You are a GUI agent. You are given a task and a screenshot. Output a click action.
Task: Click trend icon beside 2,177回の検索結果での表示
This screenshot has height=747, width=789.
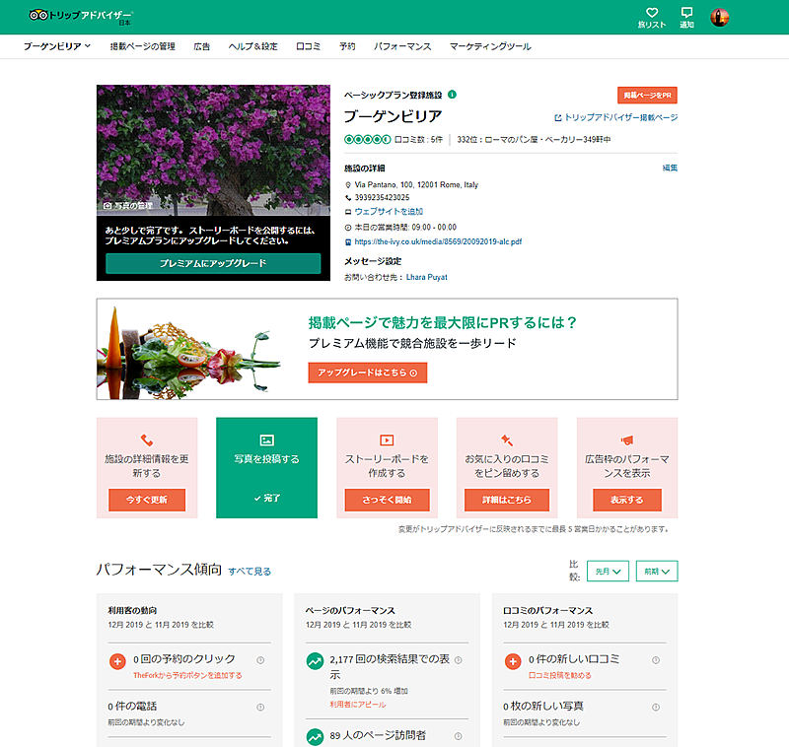(315, 661)
